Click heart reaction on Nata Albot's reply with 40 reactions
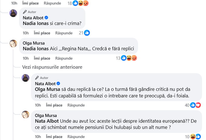This screenshot has width=206, height=140. (x=198, y=105)
